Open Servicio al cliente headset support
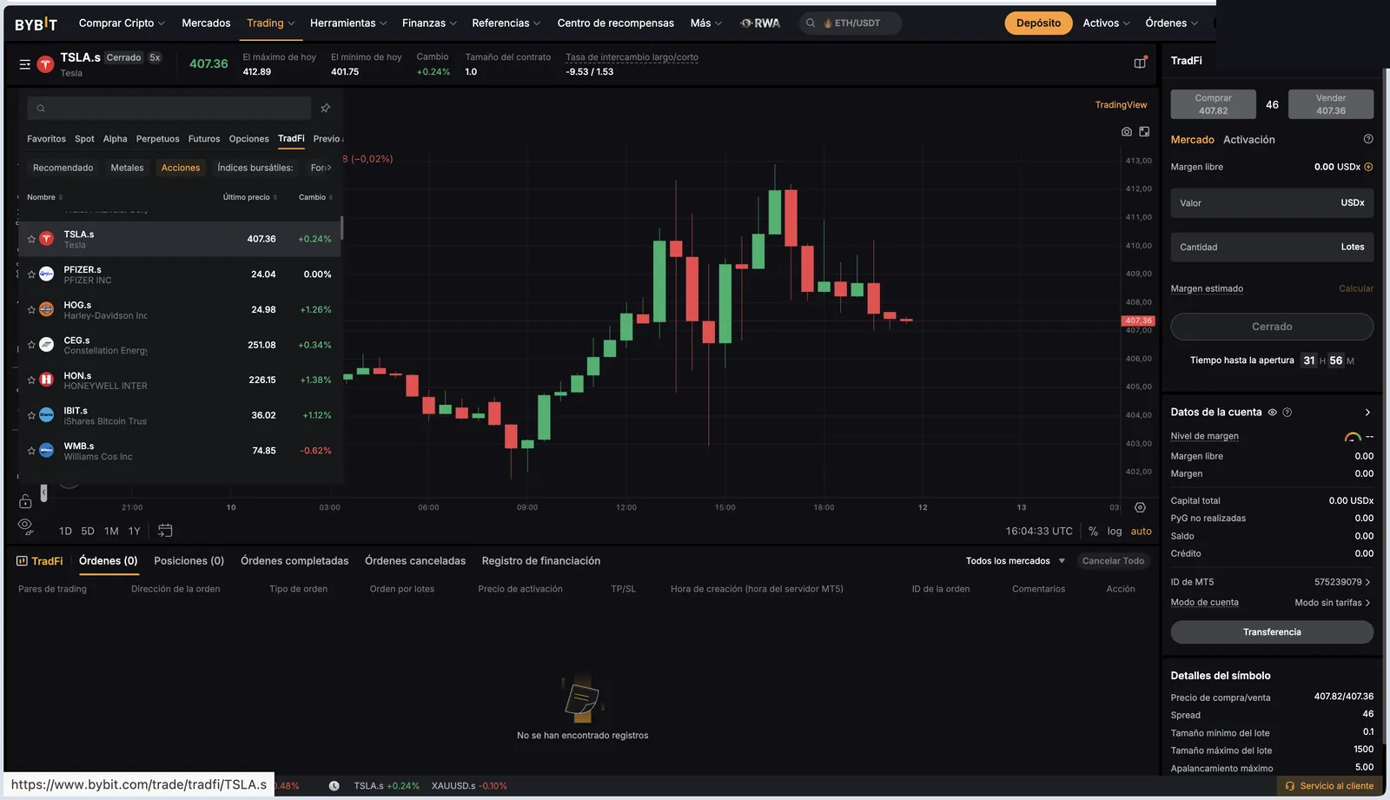The width and height of the screenshot is (1390, 800). pos(1329,786)
